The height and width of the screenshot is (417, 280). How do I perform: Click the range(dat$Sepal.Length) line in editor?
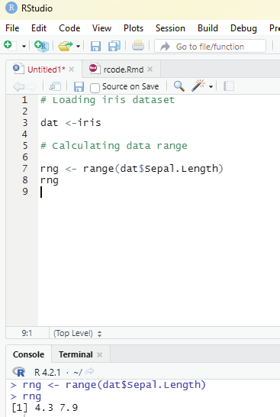(x=132, y=169)
